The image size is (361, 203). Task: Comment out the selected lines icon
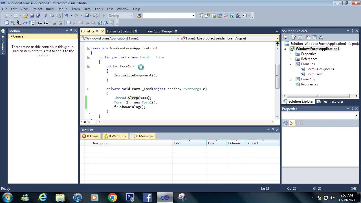[x=54, y=23]
